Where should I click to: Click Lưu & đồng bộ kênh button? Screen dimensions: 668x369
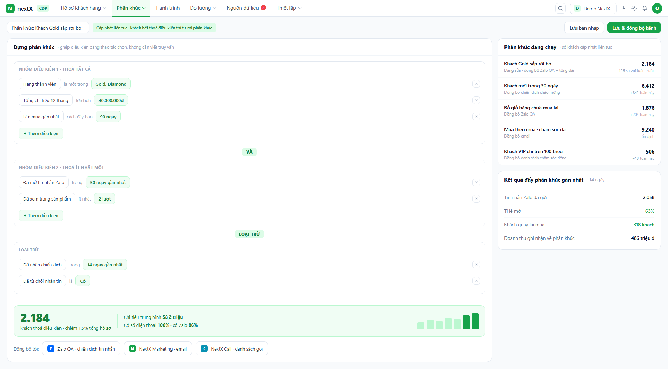click(x=634, y=28)
